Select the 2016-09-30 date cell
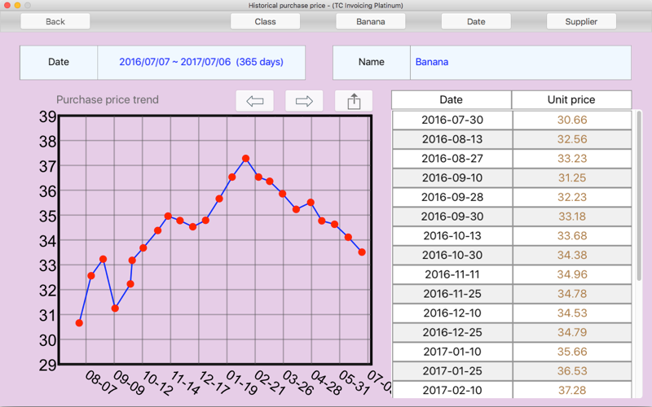 tap(452, 217)
